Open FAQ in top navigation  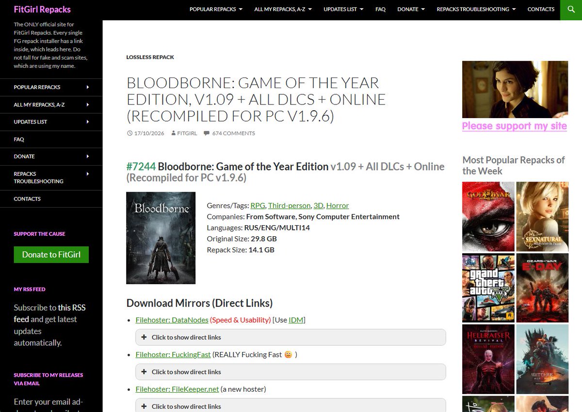tap(380, 9)
